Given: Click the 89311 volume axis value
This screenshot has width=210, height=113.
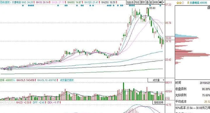Looking at the screenshot, I should click(x=169, y=83).
